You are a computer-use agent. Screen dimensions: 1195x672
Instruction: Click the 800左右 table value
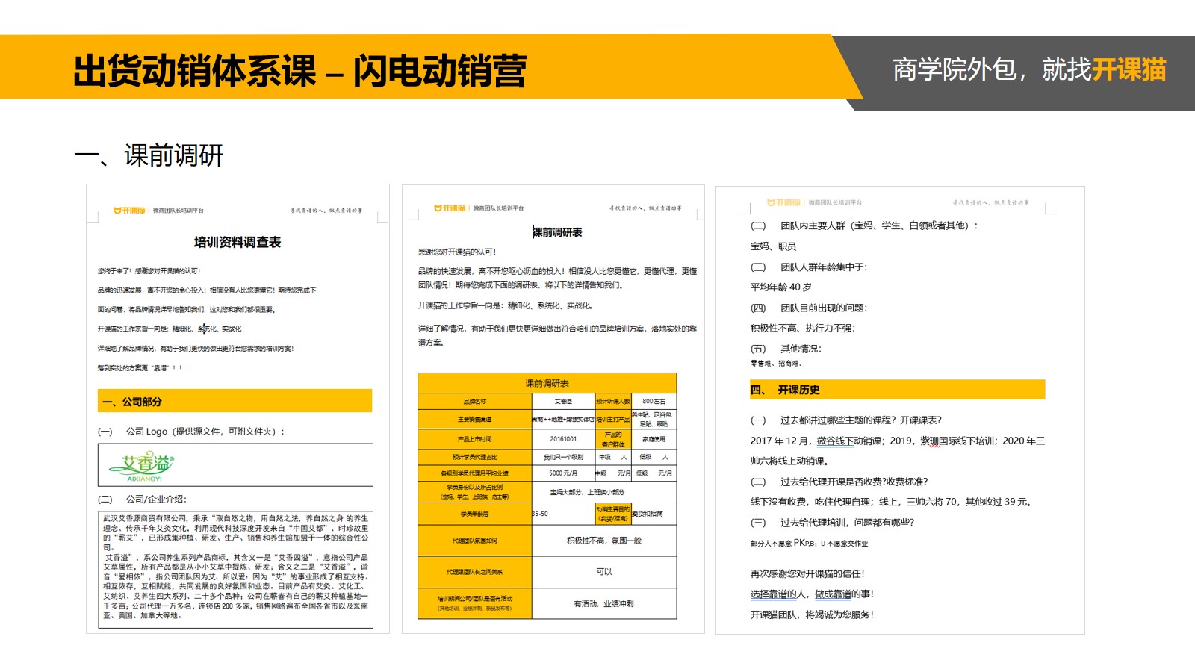[x=654, y=402]
